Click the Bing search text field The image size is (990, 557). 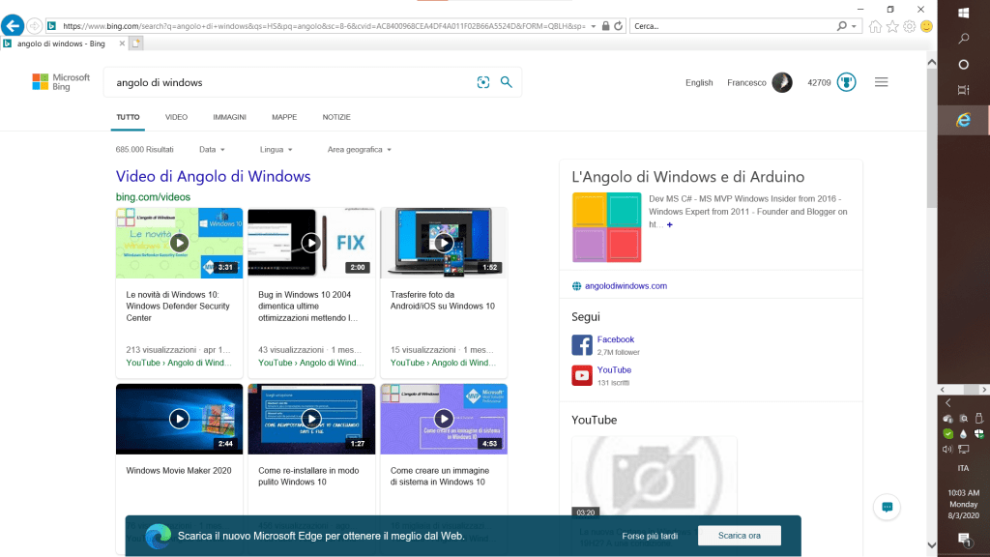290,83
